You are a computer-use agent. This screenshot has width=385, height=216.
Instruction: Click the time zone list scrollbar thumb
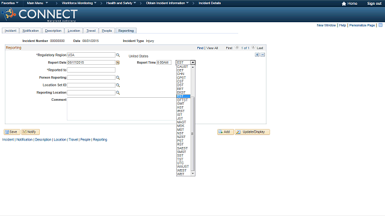[x=192, y=133]
